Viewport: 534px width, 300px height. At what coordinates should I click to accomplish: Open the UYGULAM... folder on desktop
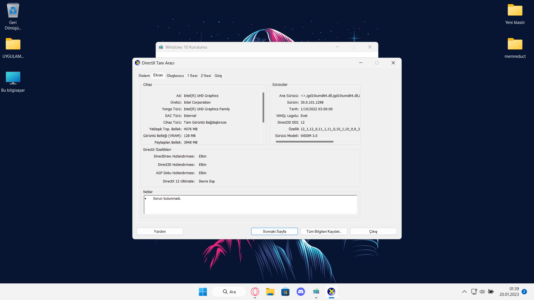(13, 48)
